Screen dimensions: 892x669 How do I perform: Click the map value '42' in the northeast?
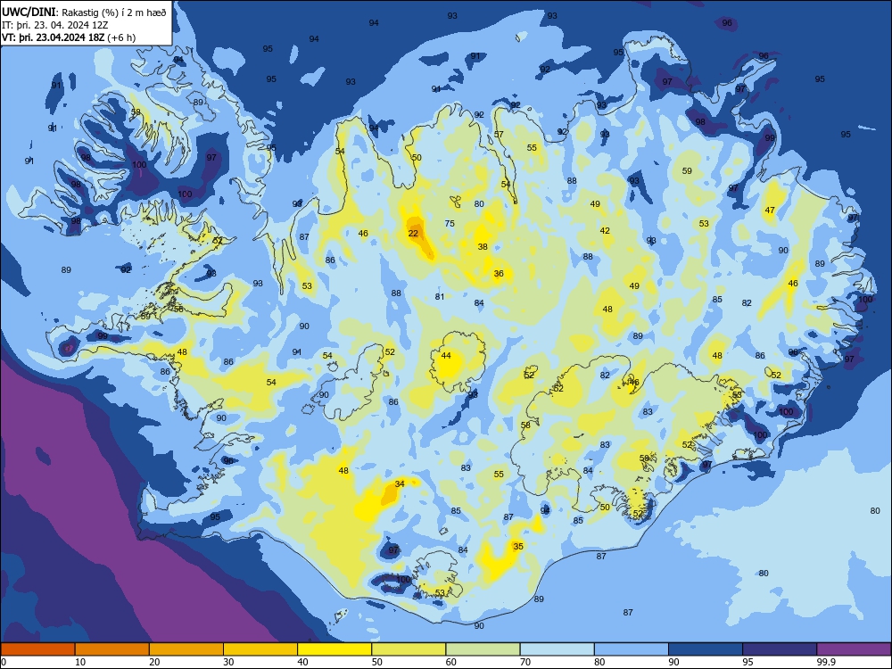pyautogui.click(x=605, y=231)
